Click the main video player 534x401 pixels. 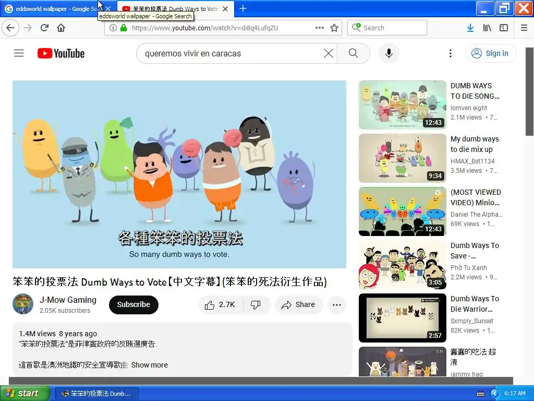point(179,174)
